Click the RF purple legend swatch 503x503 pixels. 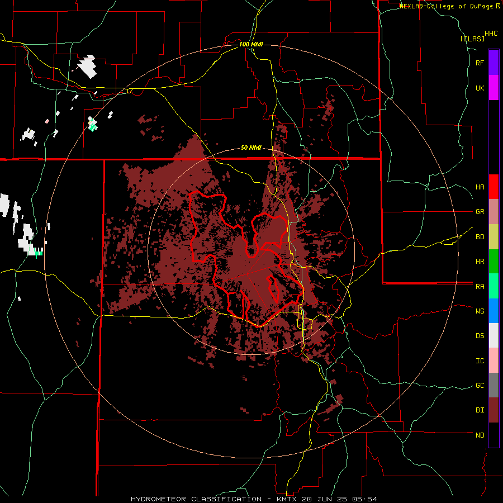click(x=493, y=63)
